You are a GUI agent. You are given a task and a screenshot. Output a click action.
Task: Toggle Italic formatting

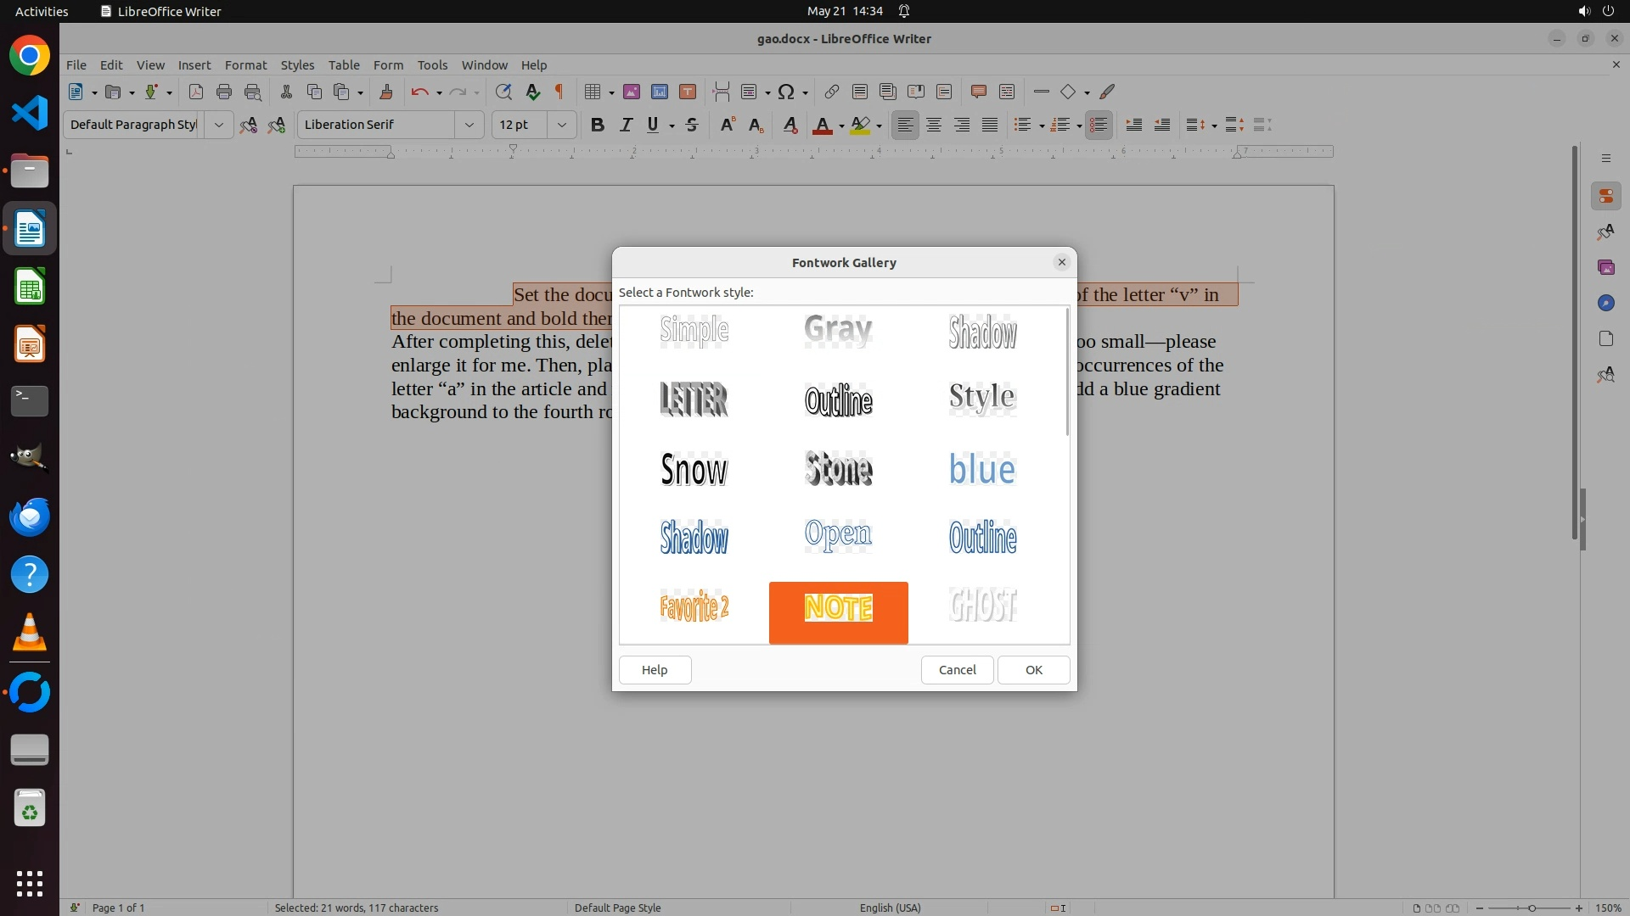tap(626, 125)
